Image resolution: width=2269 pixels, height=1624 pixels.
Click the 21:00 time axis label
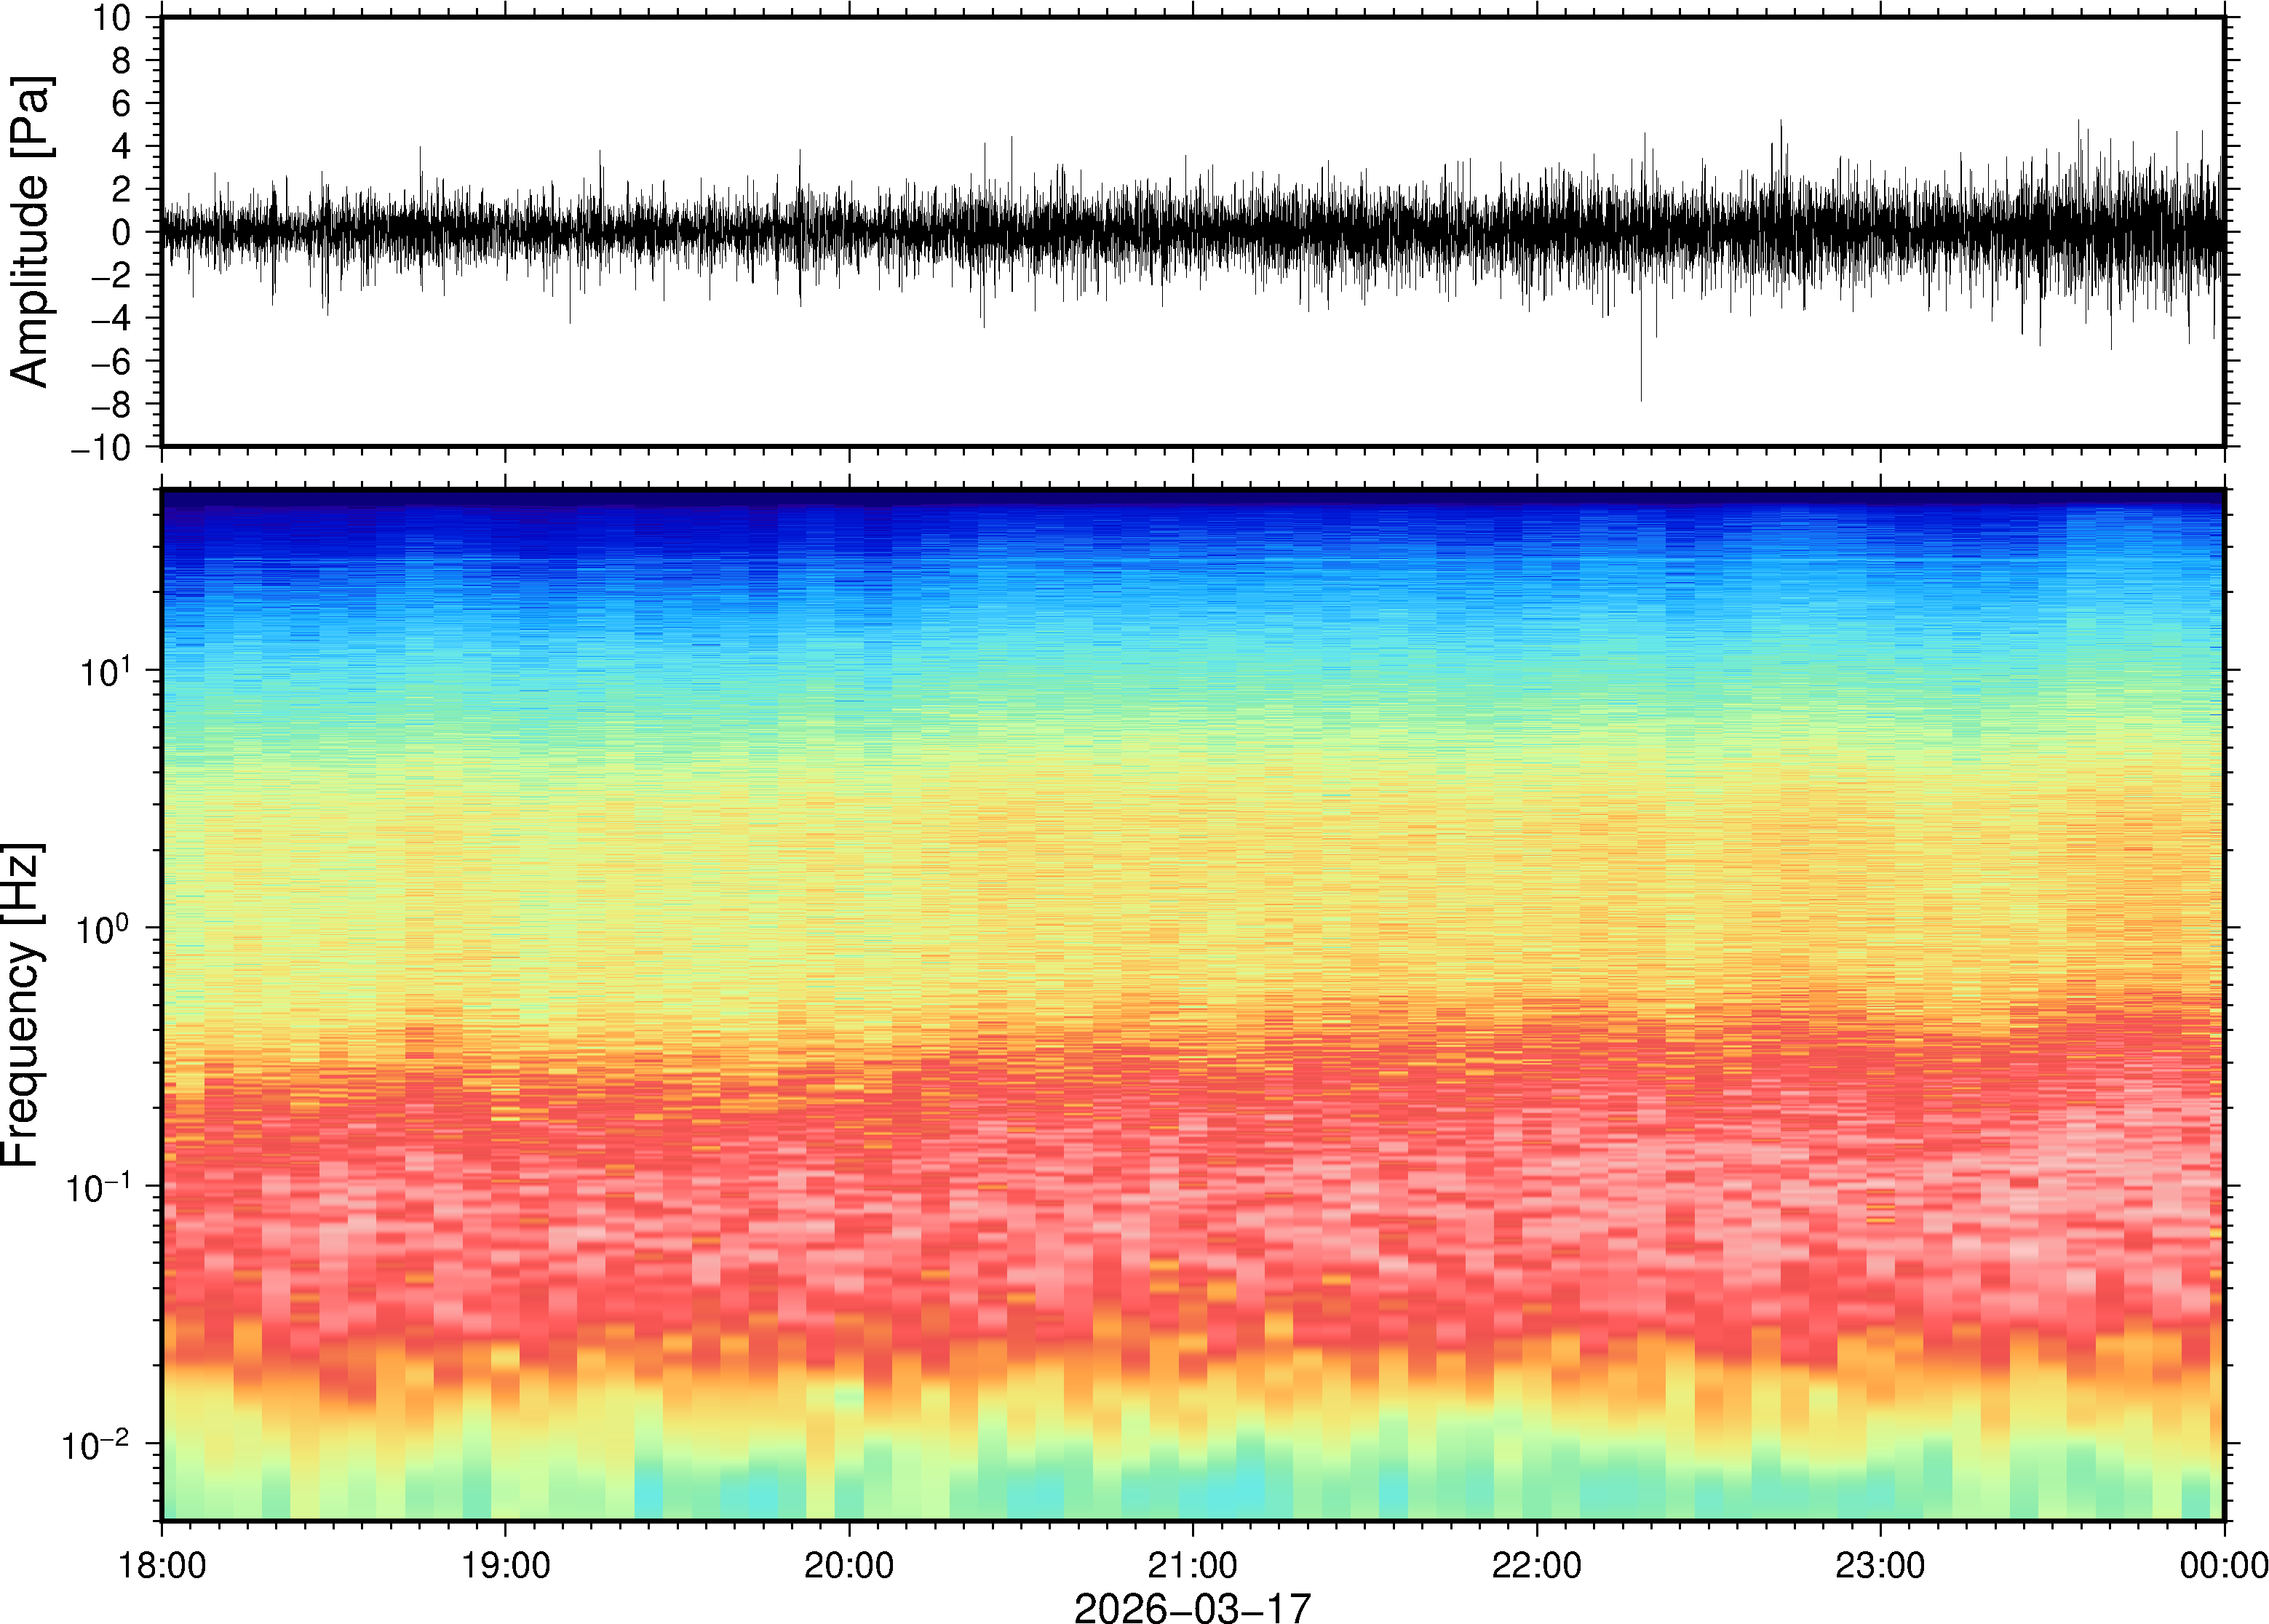tap(1192, 1565)
